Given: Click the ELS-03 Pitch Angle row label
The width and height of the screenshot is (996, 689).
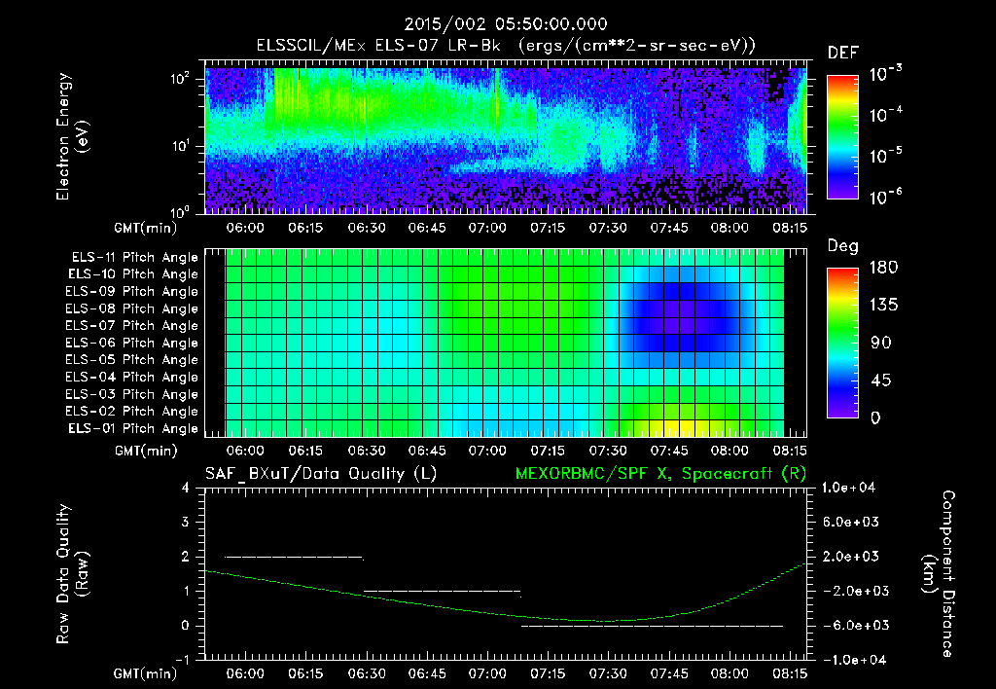Looking at the screenshot, I should [132, 394].
